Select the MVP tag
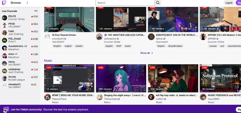This screenshot has height=113, width=241. pos(119,46)
